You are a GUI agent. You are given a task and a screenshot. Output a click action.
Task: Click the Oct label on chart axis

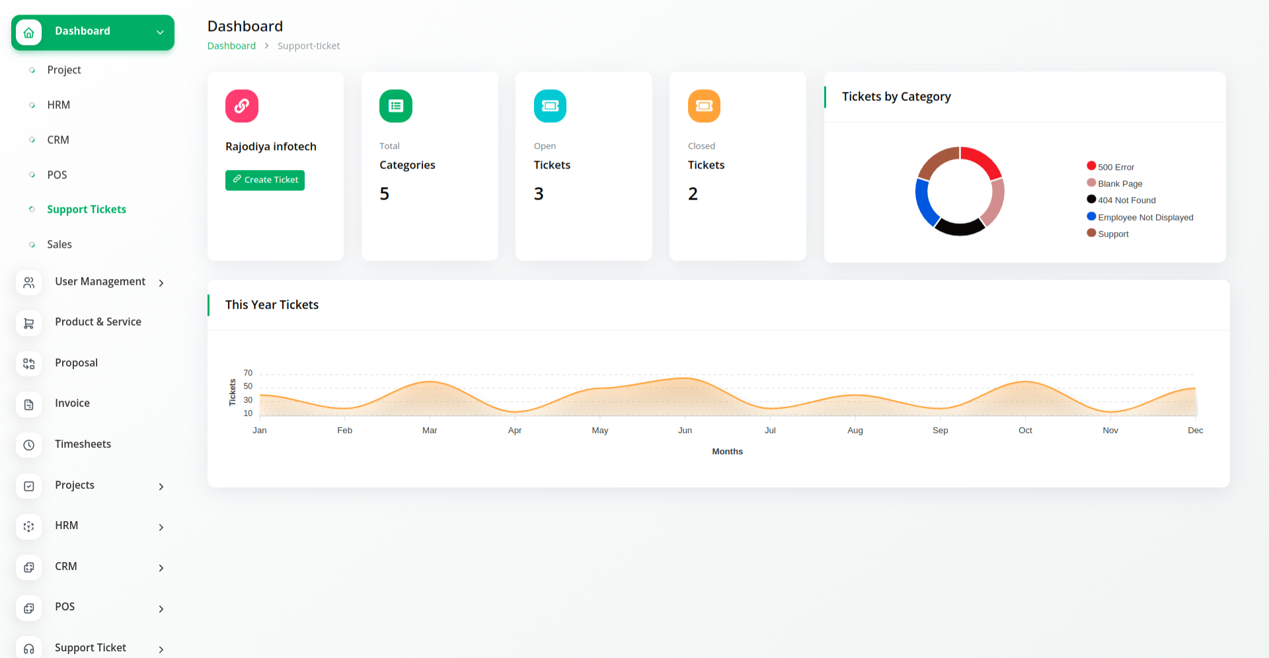[x=1025, y=431]
